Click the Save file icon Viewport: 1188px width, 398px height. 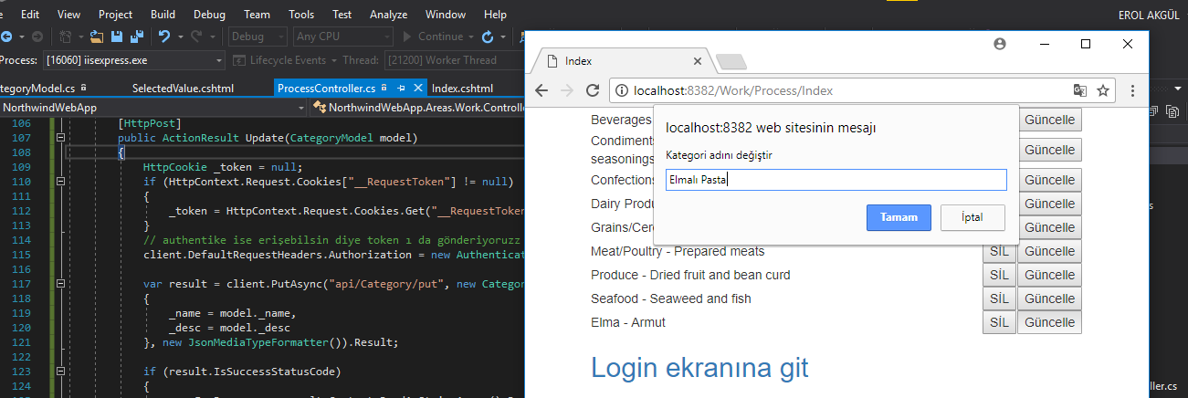[x=117, y=37]
